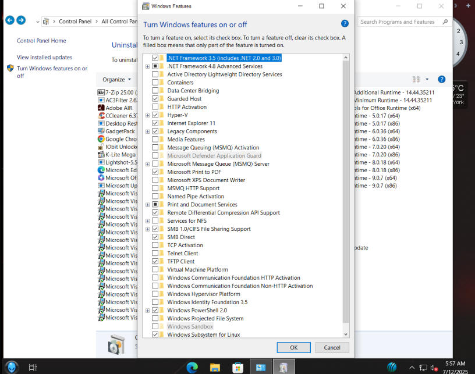Open the Organize dropdown menu
Image resolution: width=475 pixels, height=374 pixels.
pos(116,80)
